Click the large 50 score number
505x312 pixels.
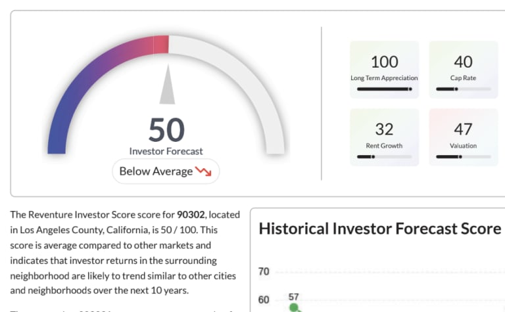[166, 130]
